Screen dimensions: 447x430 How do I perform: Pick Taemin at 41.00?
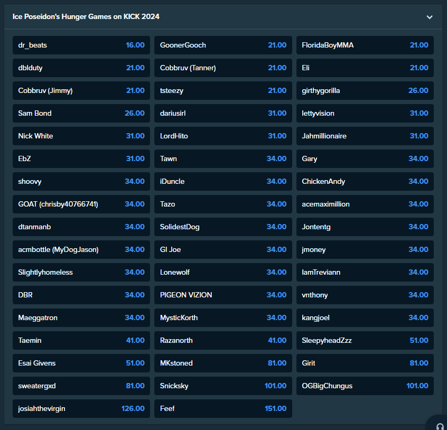81,341
